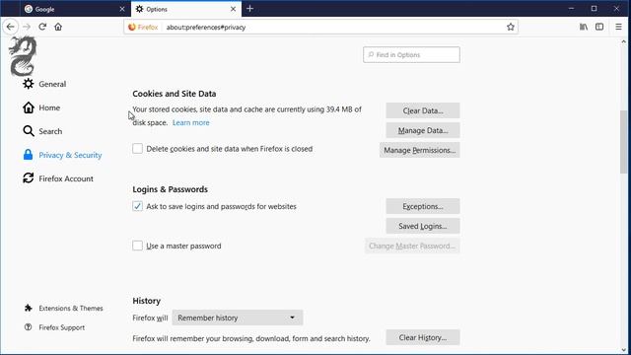This screenshot has height=355, width=631.
Task: Click the General gear icon
Action: 29,84
